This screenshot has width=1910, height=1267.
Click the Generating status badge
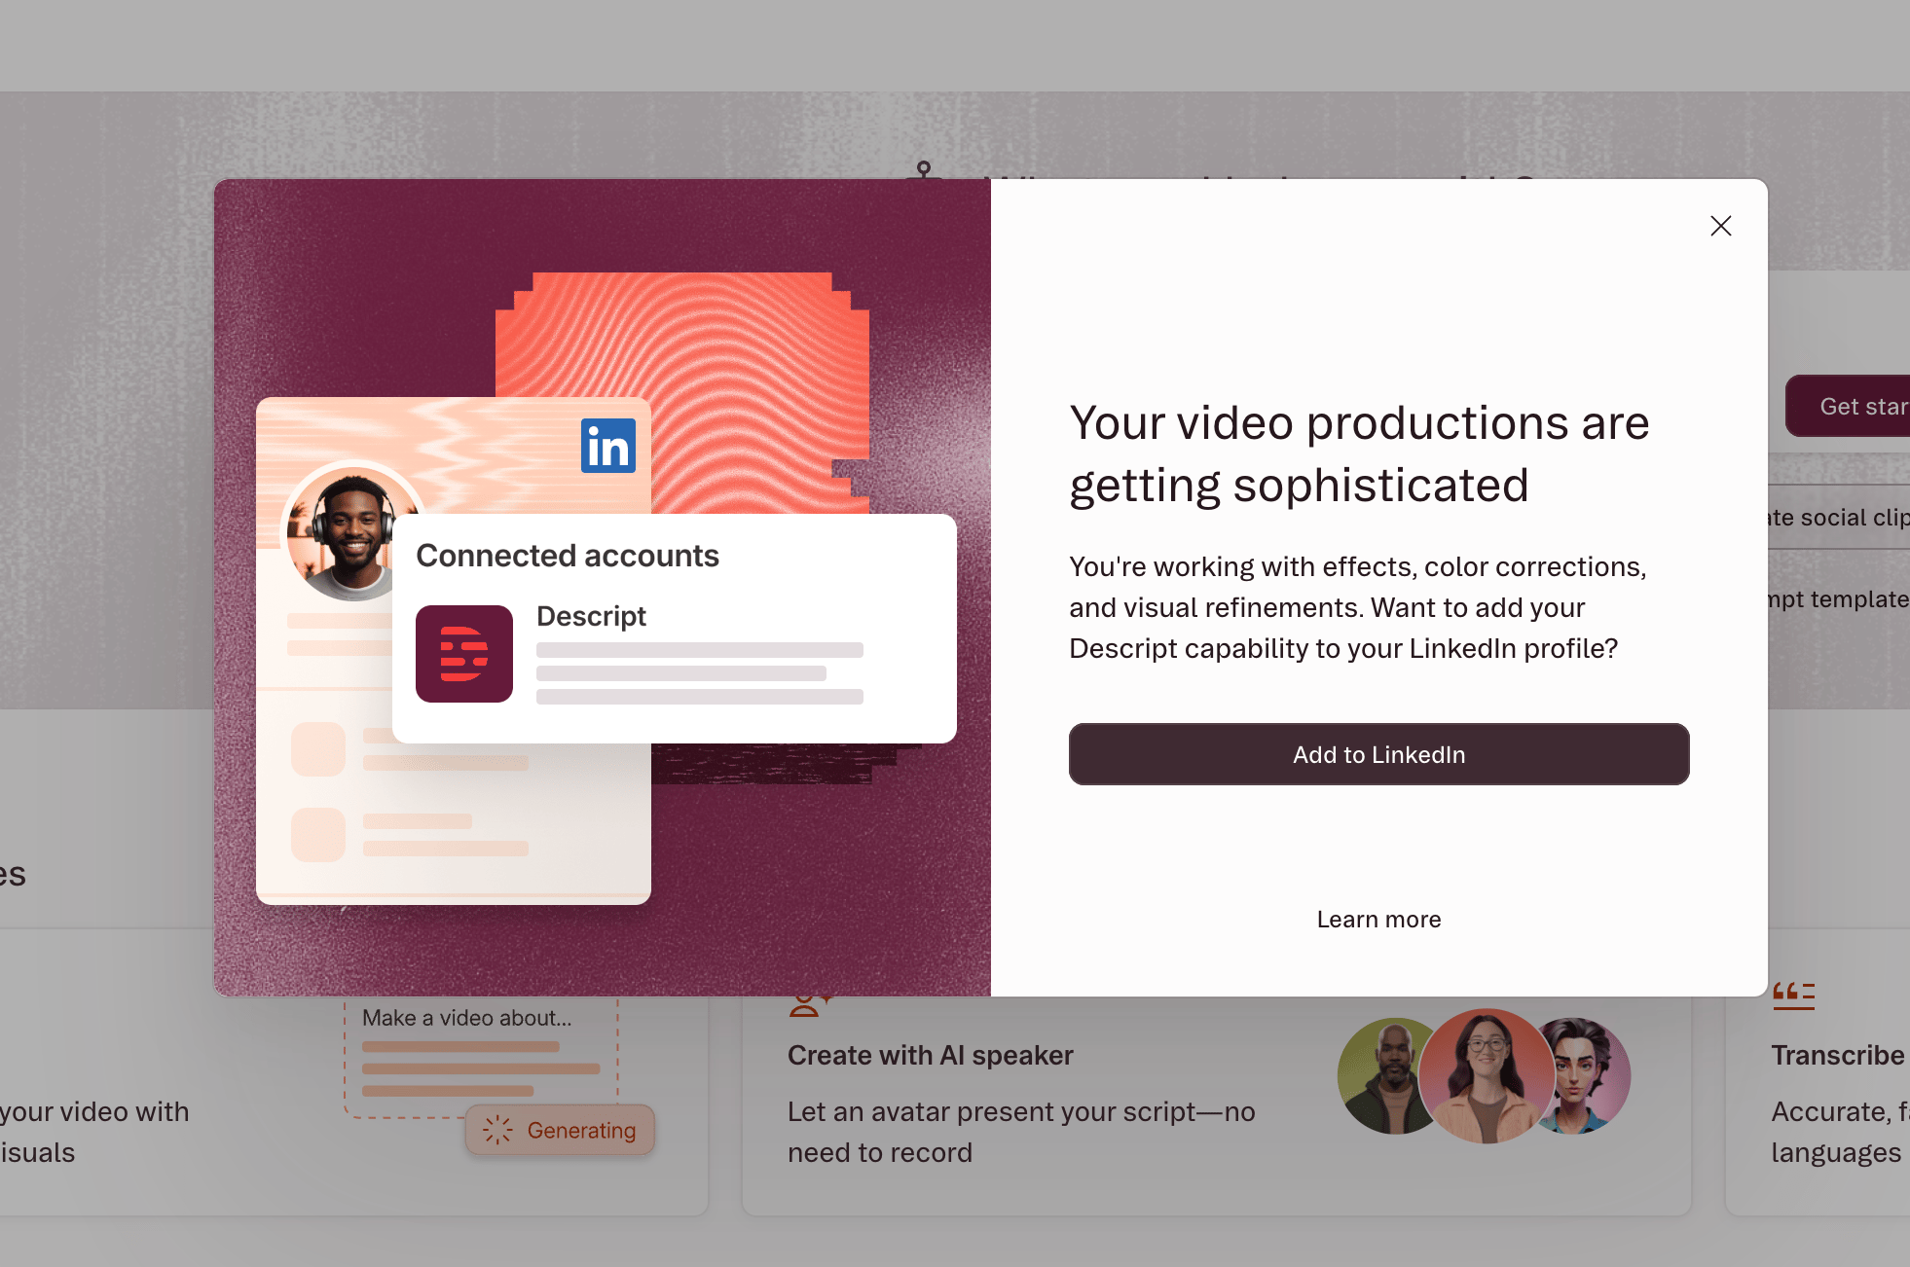coord(560,1130)
